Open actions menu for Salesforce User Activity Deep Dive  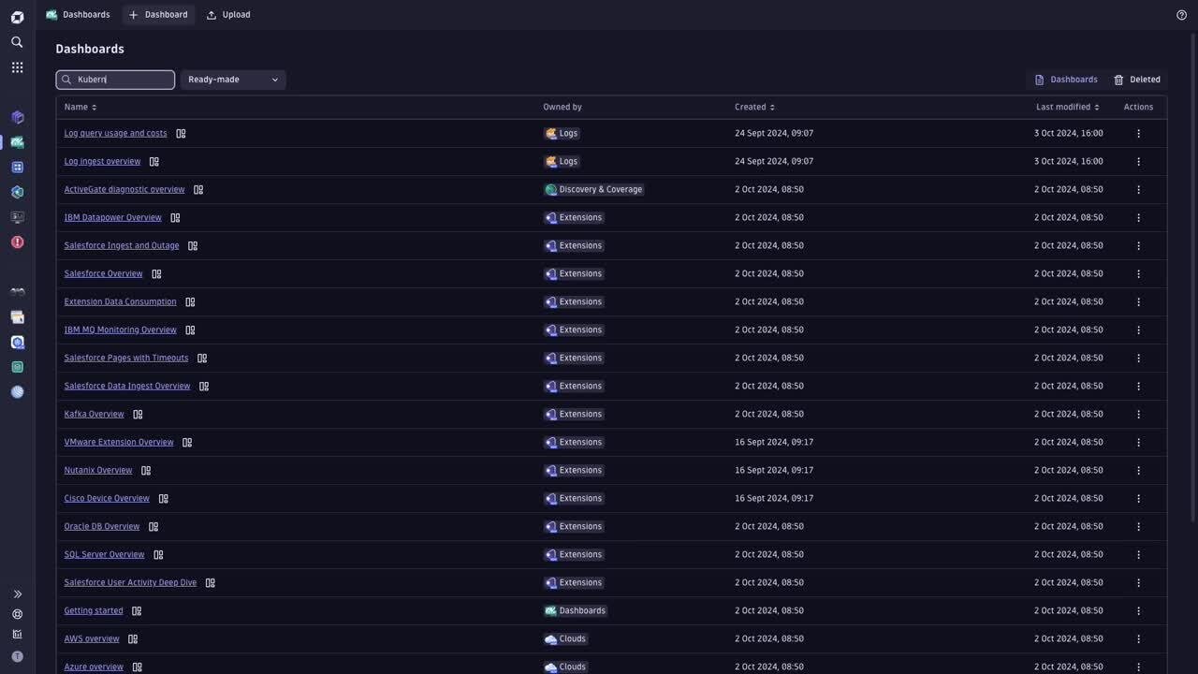coord(1138,583)
